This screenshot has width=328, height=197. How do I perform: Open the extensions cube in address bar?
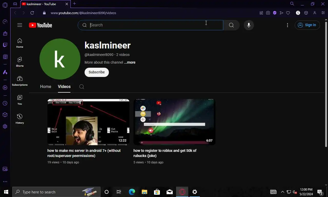click(306, 13)
